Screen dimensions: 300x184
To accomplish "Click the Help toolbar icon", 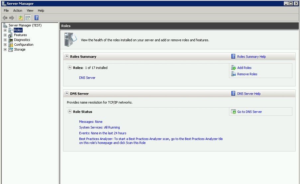I will 37,18.
